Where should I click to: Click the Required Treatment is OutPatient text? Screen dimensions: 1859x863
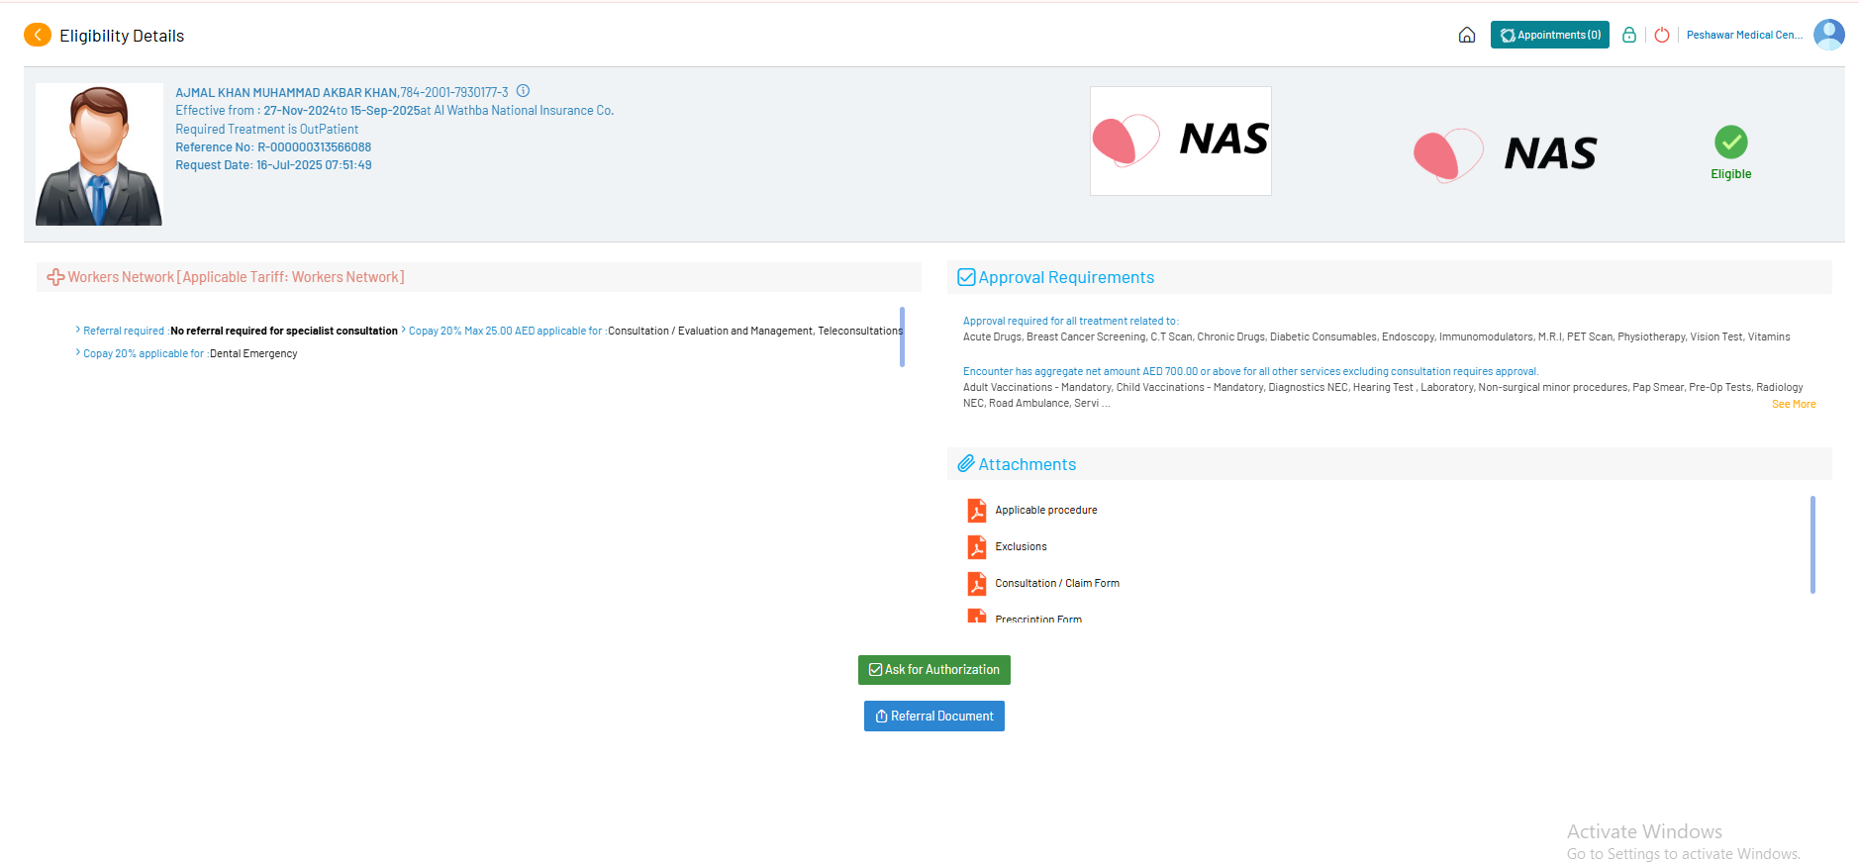click(267, 130)
